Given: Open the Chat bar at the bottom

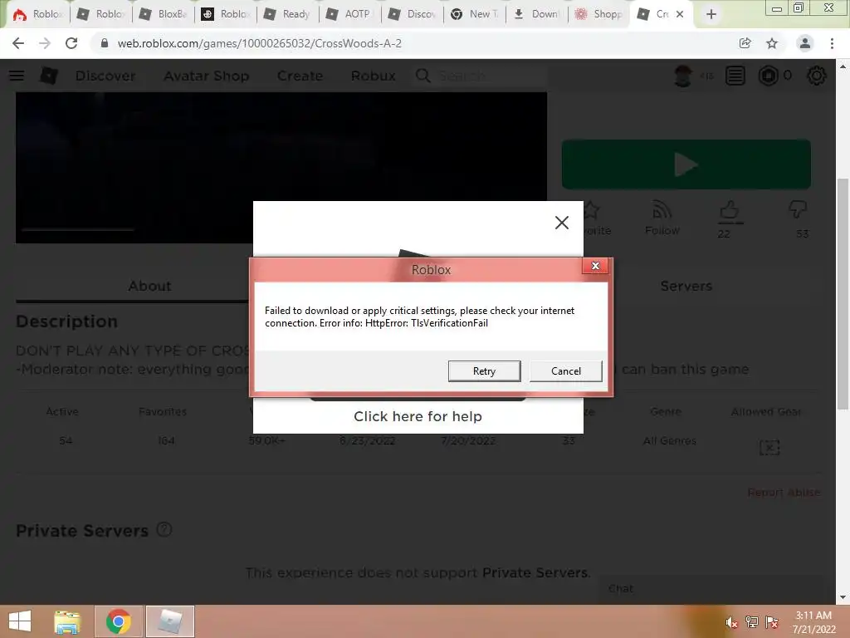Looking at the screenshot, I should coord(711,589).
